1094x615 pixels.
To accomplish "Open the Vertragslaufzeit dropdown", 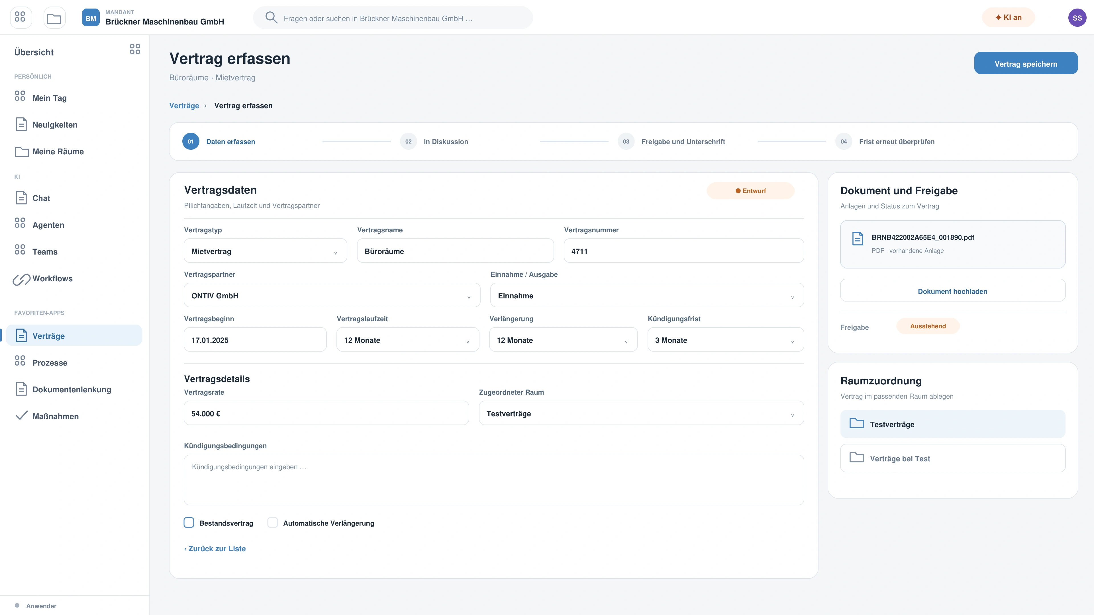I will coord(408,340).
